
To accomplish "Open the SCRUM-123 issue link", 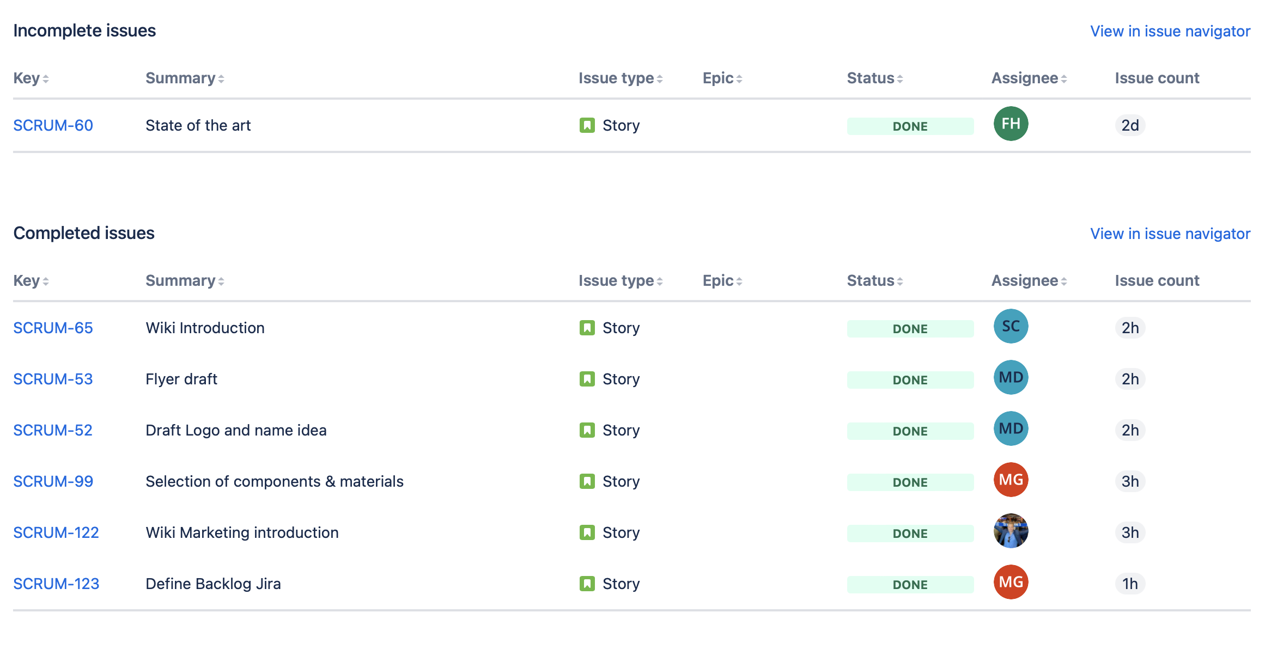I will click(x=56, y=584).
